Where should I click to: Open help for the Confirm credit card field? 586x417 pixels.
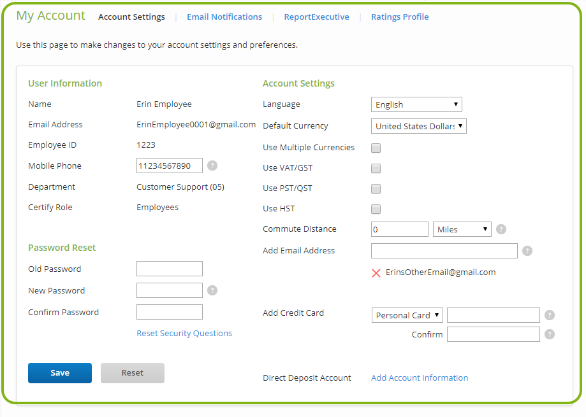click(549, 334)
